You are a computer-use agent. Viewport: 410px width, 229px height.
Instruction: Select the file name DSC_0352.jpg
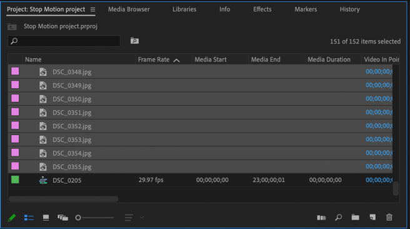[72, 126]
